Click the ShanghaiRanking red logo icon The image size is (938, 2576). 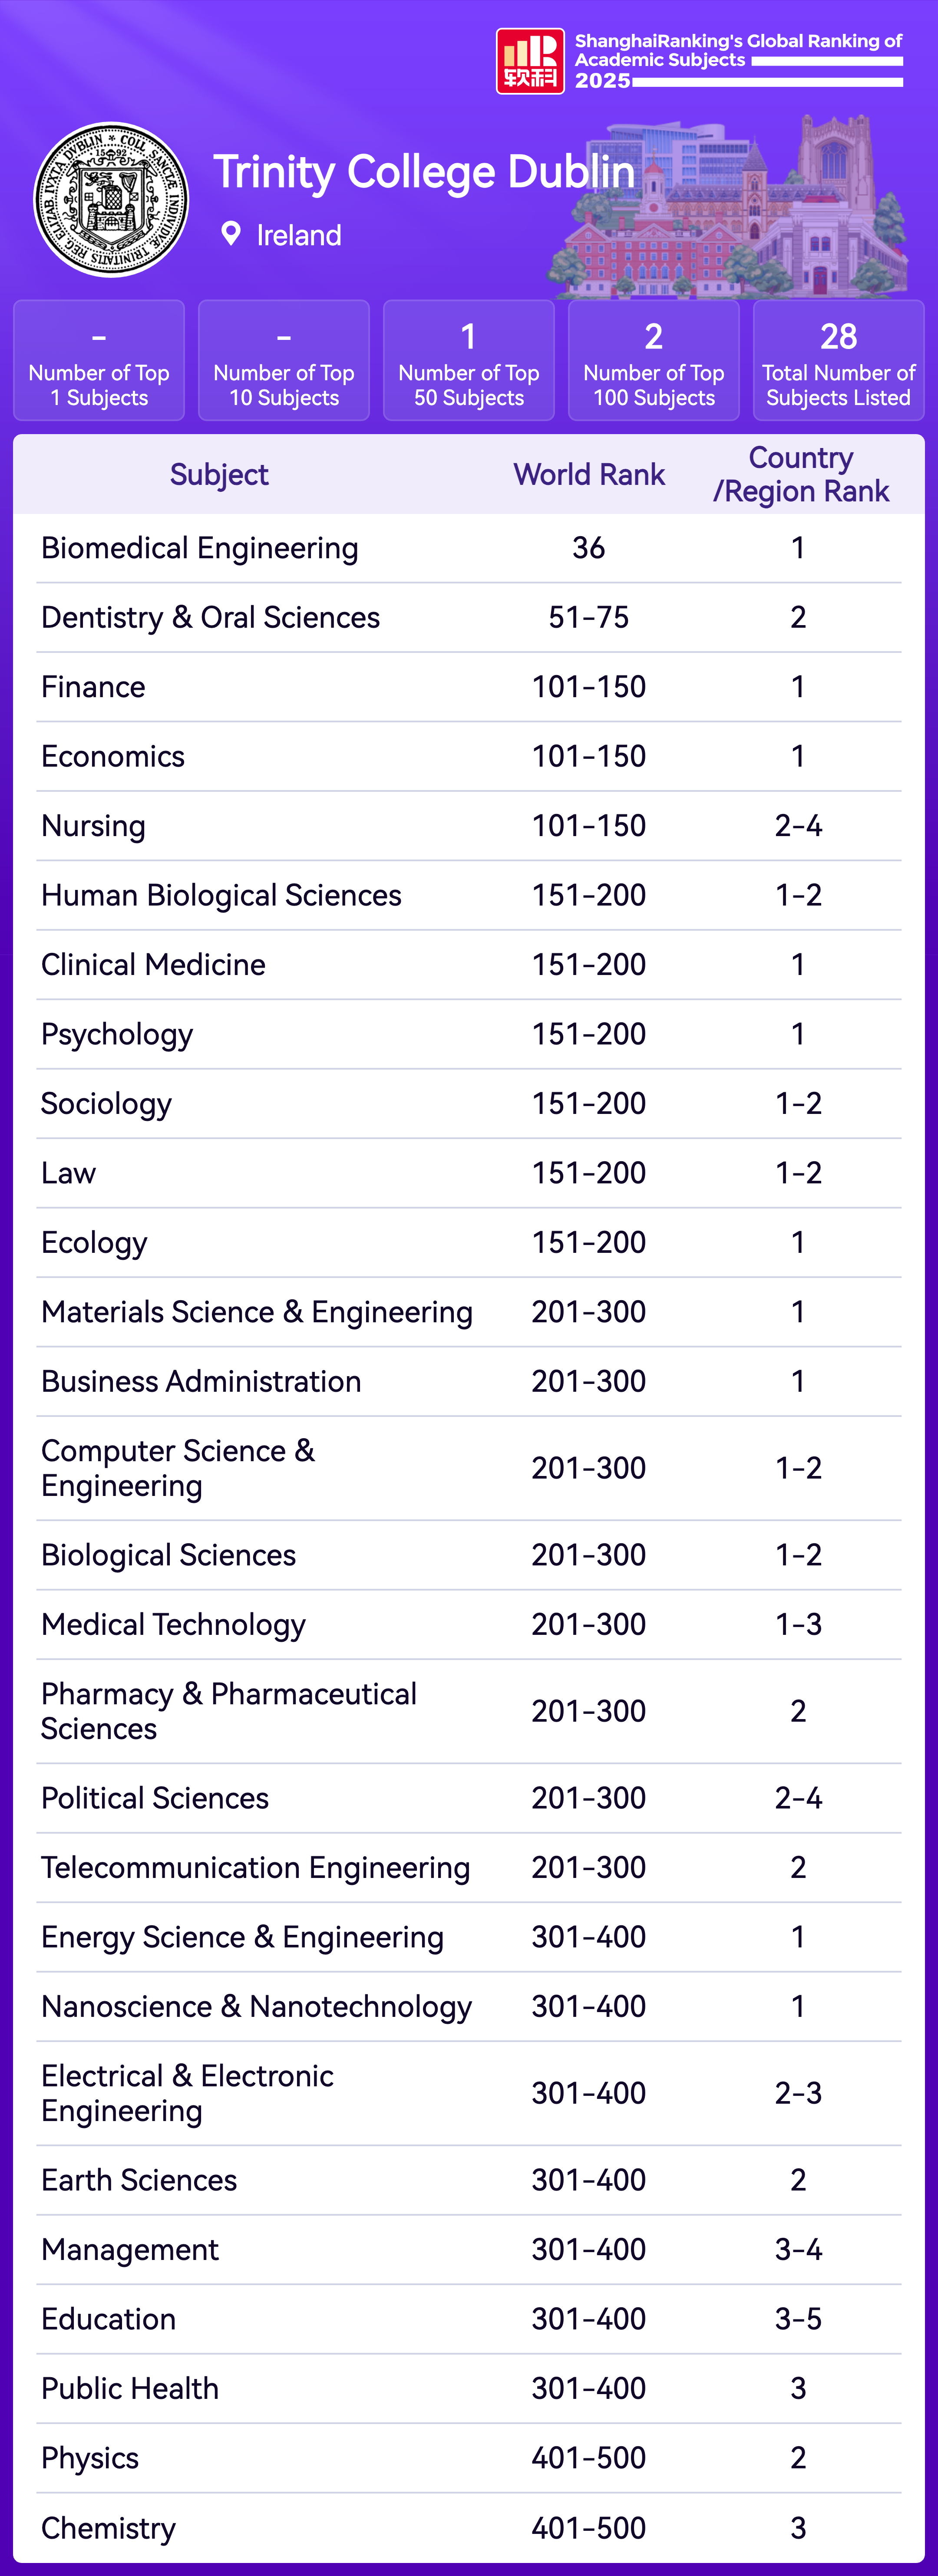tap(530, 61)
